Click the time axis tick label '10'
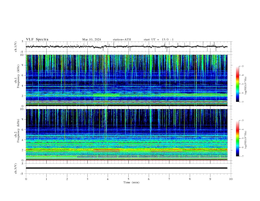Image resolution: width=260 pixels, height=201 pixels. [231, 179]
